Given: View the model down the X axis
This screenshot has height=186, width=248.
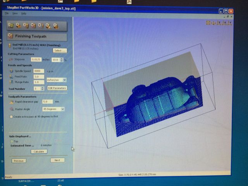Looking at the screenshot, I should [224, 23].
